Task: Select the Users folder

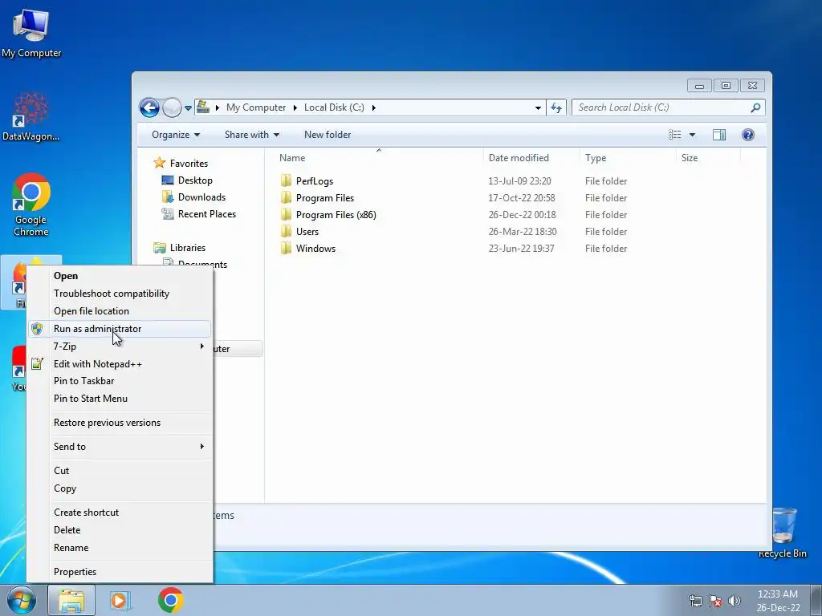Action: (x=307, y=232)
